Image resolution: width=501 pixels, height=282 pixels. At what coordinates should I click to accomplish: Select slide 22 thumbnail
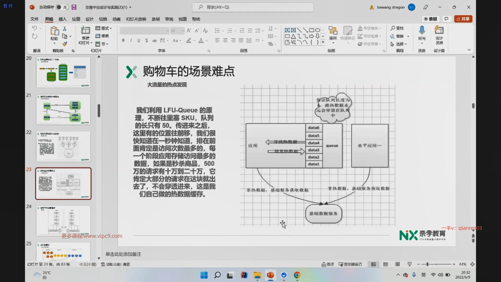(63, 146)
